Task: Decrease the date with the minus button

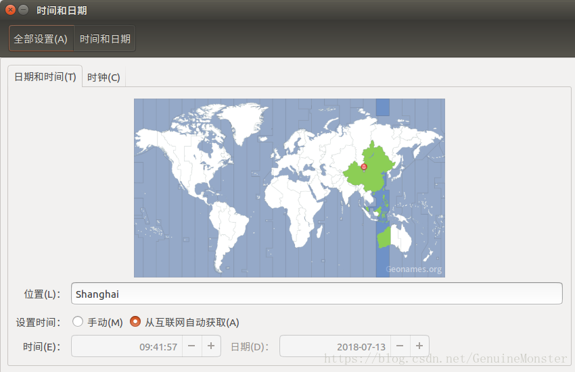Action: click(400, 346)
